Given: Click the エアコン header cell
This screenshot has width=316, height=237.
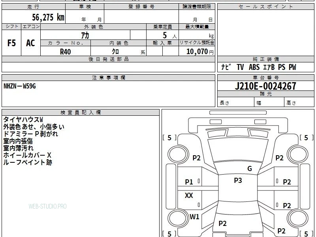Looking at the screenshot, I should coord(31,26).
